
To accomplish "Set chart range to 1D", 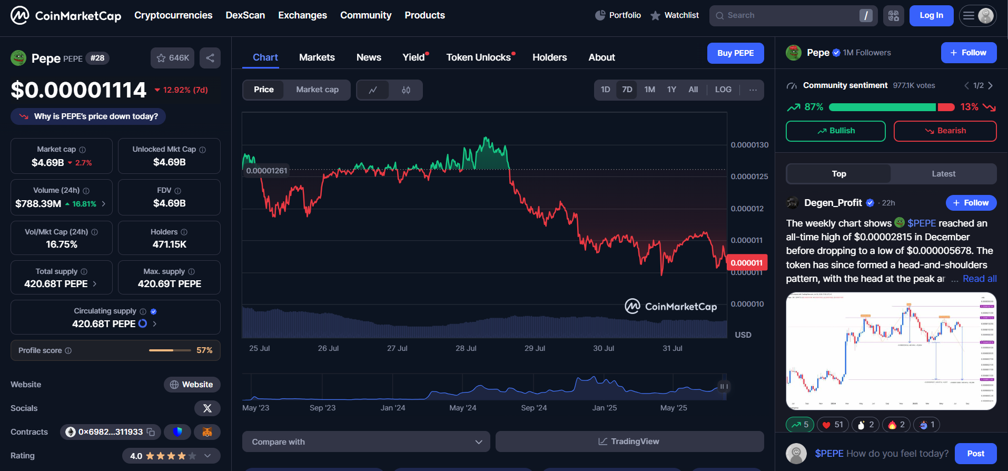I will point(606,90).
